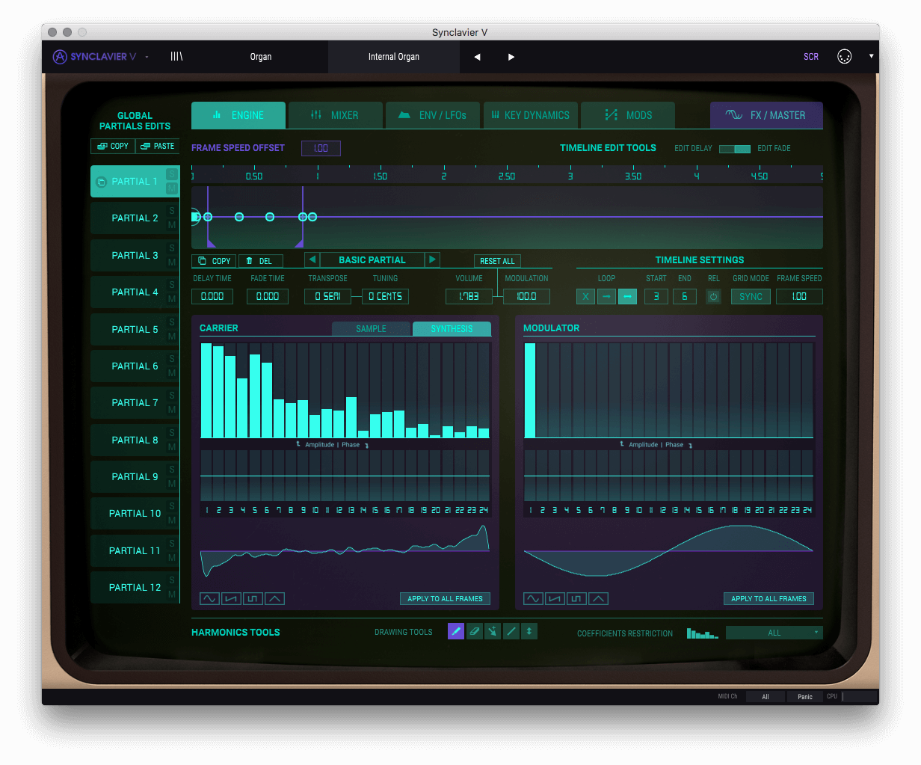Click the Delay Time value field

pyautogui.click(x=212, y=296)
